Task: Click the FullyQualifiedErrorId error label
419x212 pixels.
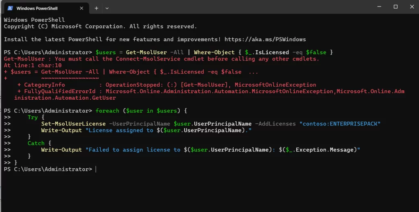Action: [x=59, y=91]
